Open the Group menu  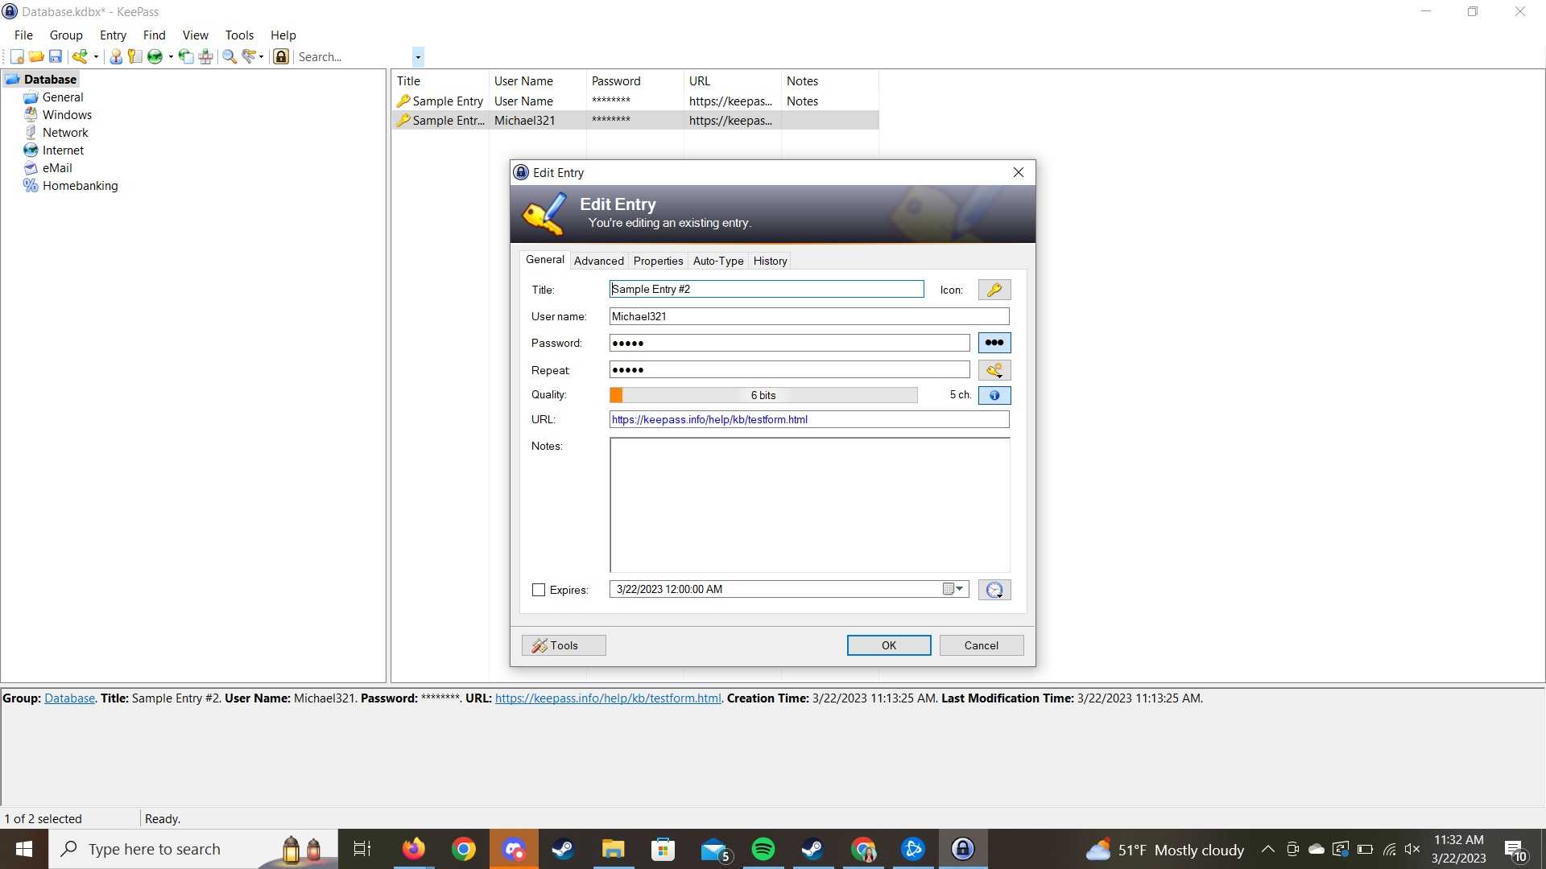pyautogui.click(x=66, y=35)
